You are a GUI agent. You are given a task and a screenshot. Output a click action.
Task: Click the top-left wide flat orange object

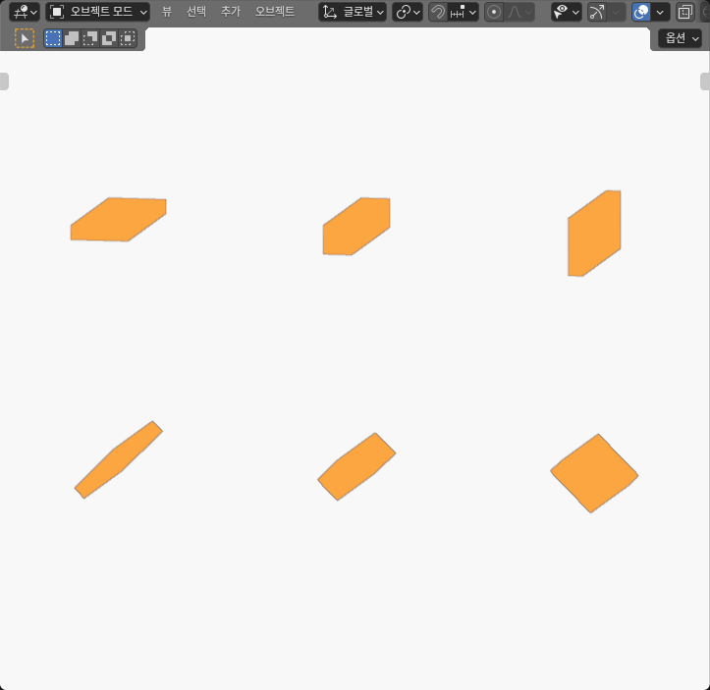click(x=118, y=220)
